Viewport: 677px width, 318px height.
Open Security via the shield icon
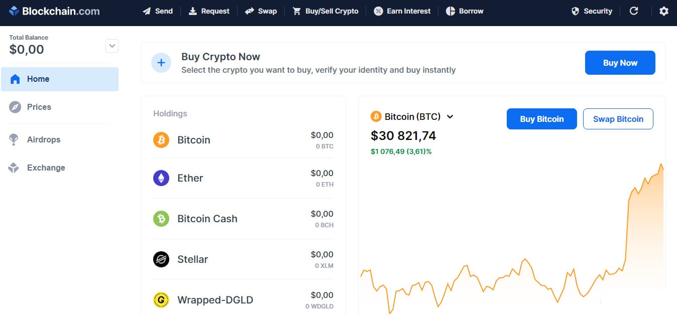(x=576, y=11)
